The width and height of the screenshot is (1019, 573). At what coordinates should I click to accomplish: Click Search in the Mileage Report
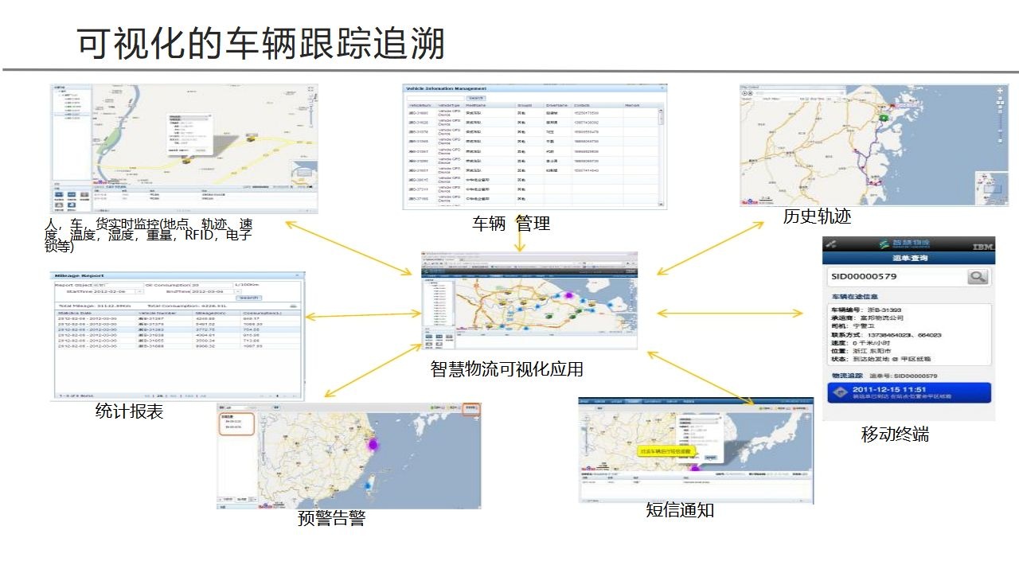[249, 298]
